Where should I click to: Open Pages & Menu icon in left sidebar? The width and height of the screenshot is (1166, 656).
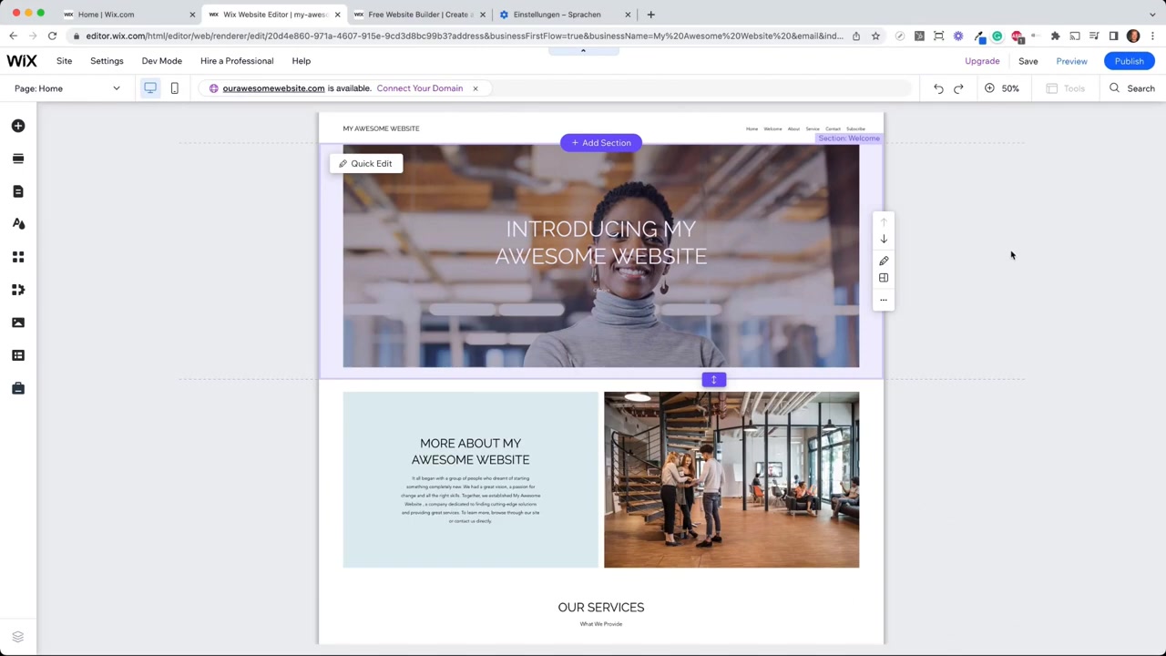point(18,191)
